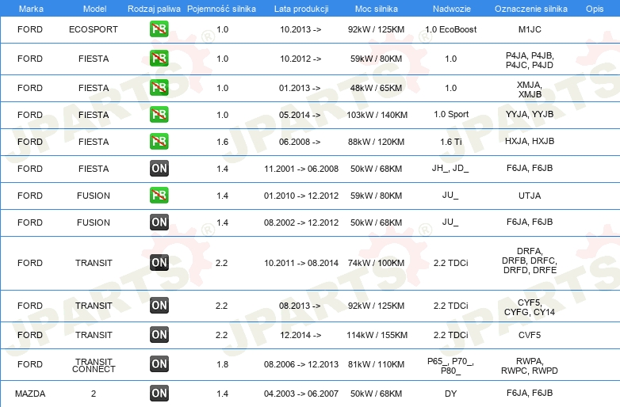Image resolution: width=620 pixels, height=407 pixels.
Task: Click the CVF5 engine code cell
Action: (x=530, y=335)
